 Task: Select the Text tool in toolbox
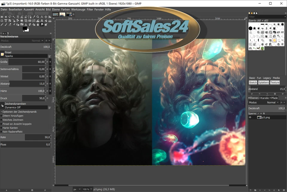click(42, 21)
